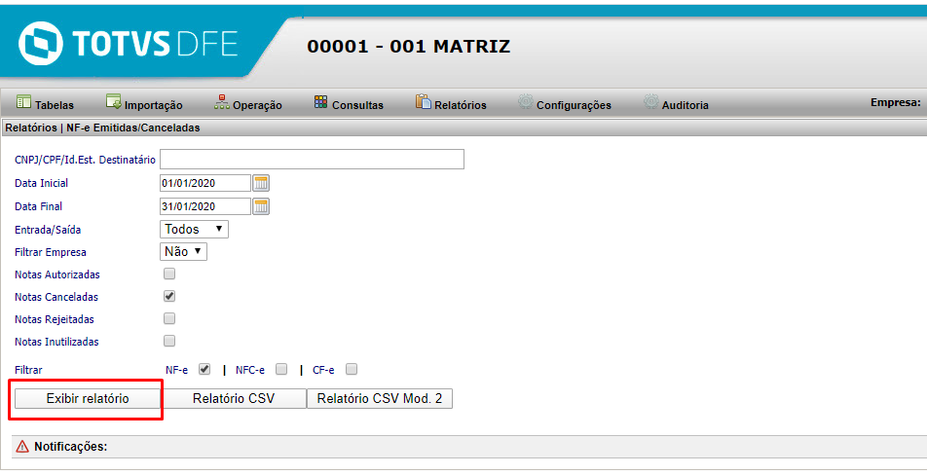Click the Notas Canceladas label
Viewport: 927px width, 475px height.
(56, 297)
